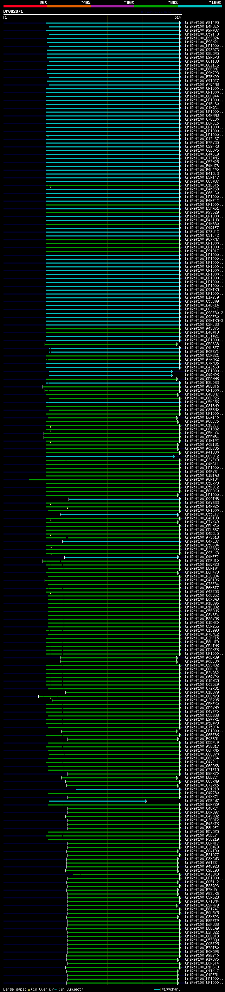225x992 pixels.
Task: Click the short cyan alignment bar of A5B4W7
Action: point(98,801)
